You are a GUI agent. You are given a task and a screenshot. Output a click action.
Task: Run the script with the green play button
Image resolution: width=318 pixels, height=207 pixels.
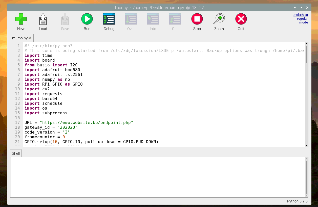coord(87,19)
